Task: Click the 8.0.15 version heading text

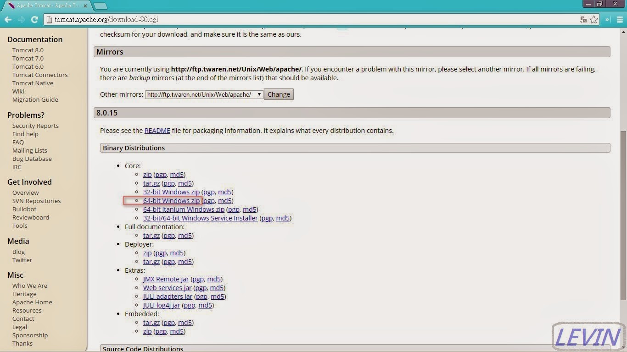Action: pos(107,113)
